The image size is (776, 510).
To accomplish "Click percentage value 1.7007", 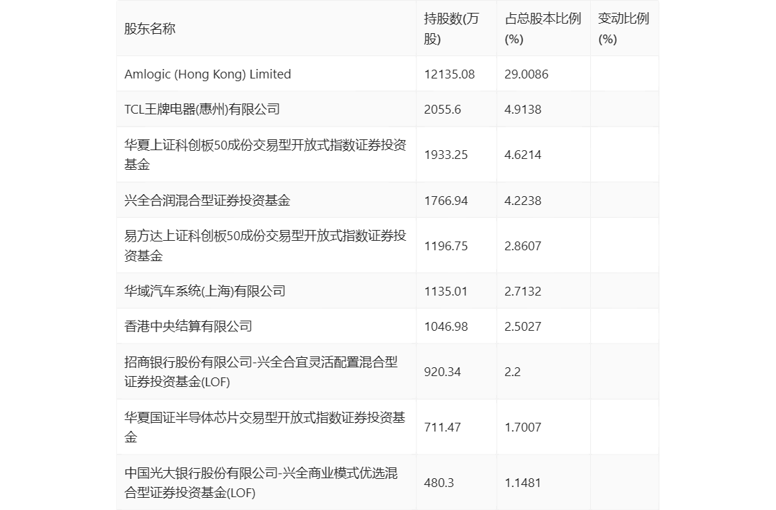I will (523, 427).
